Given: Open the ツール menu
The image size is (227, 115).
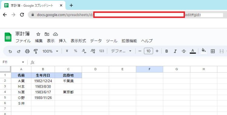Looking at the screenshot, I should pyautogui.click(x=112, y=41).
